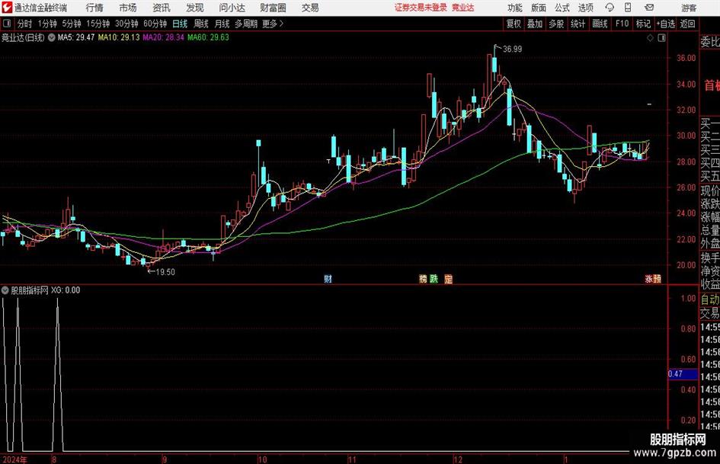
Task: Open the 公式 menu
Action: (x=562, y=8)
